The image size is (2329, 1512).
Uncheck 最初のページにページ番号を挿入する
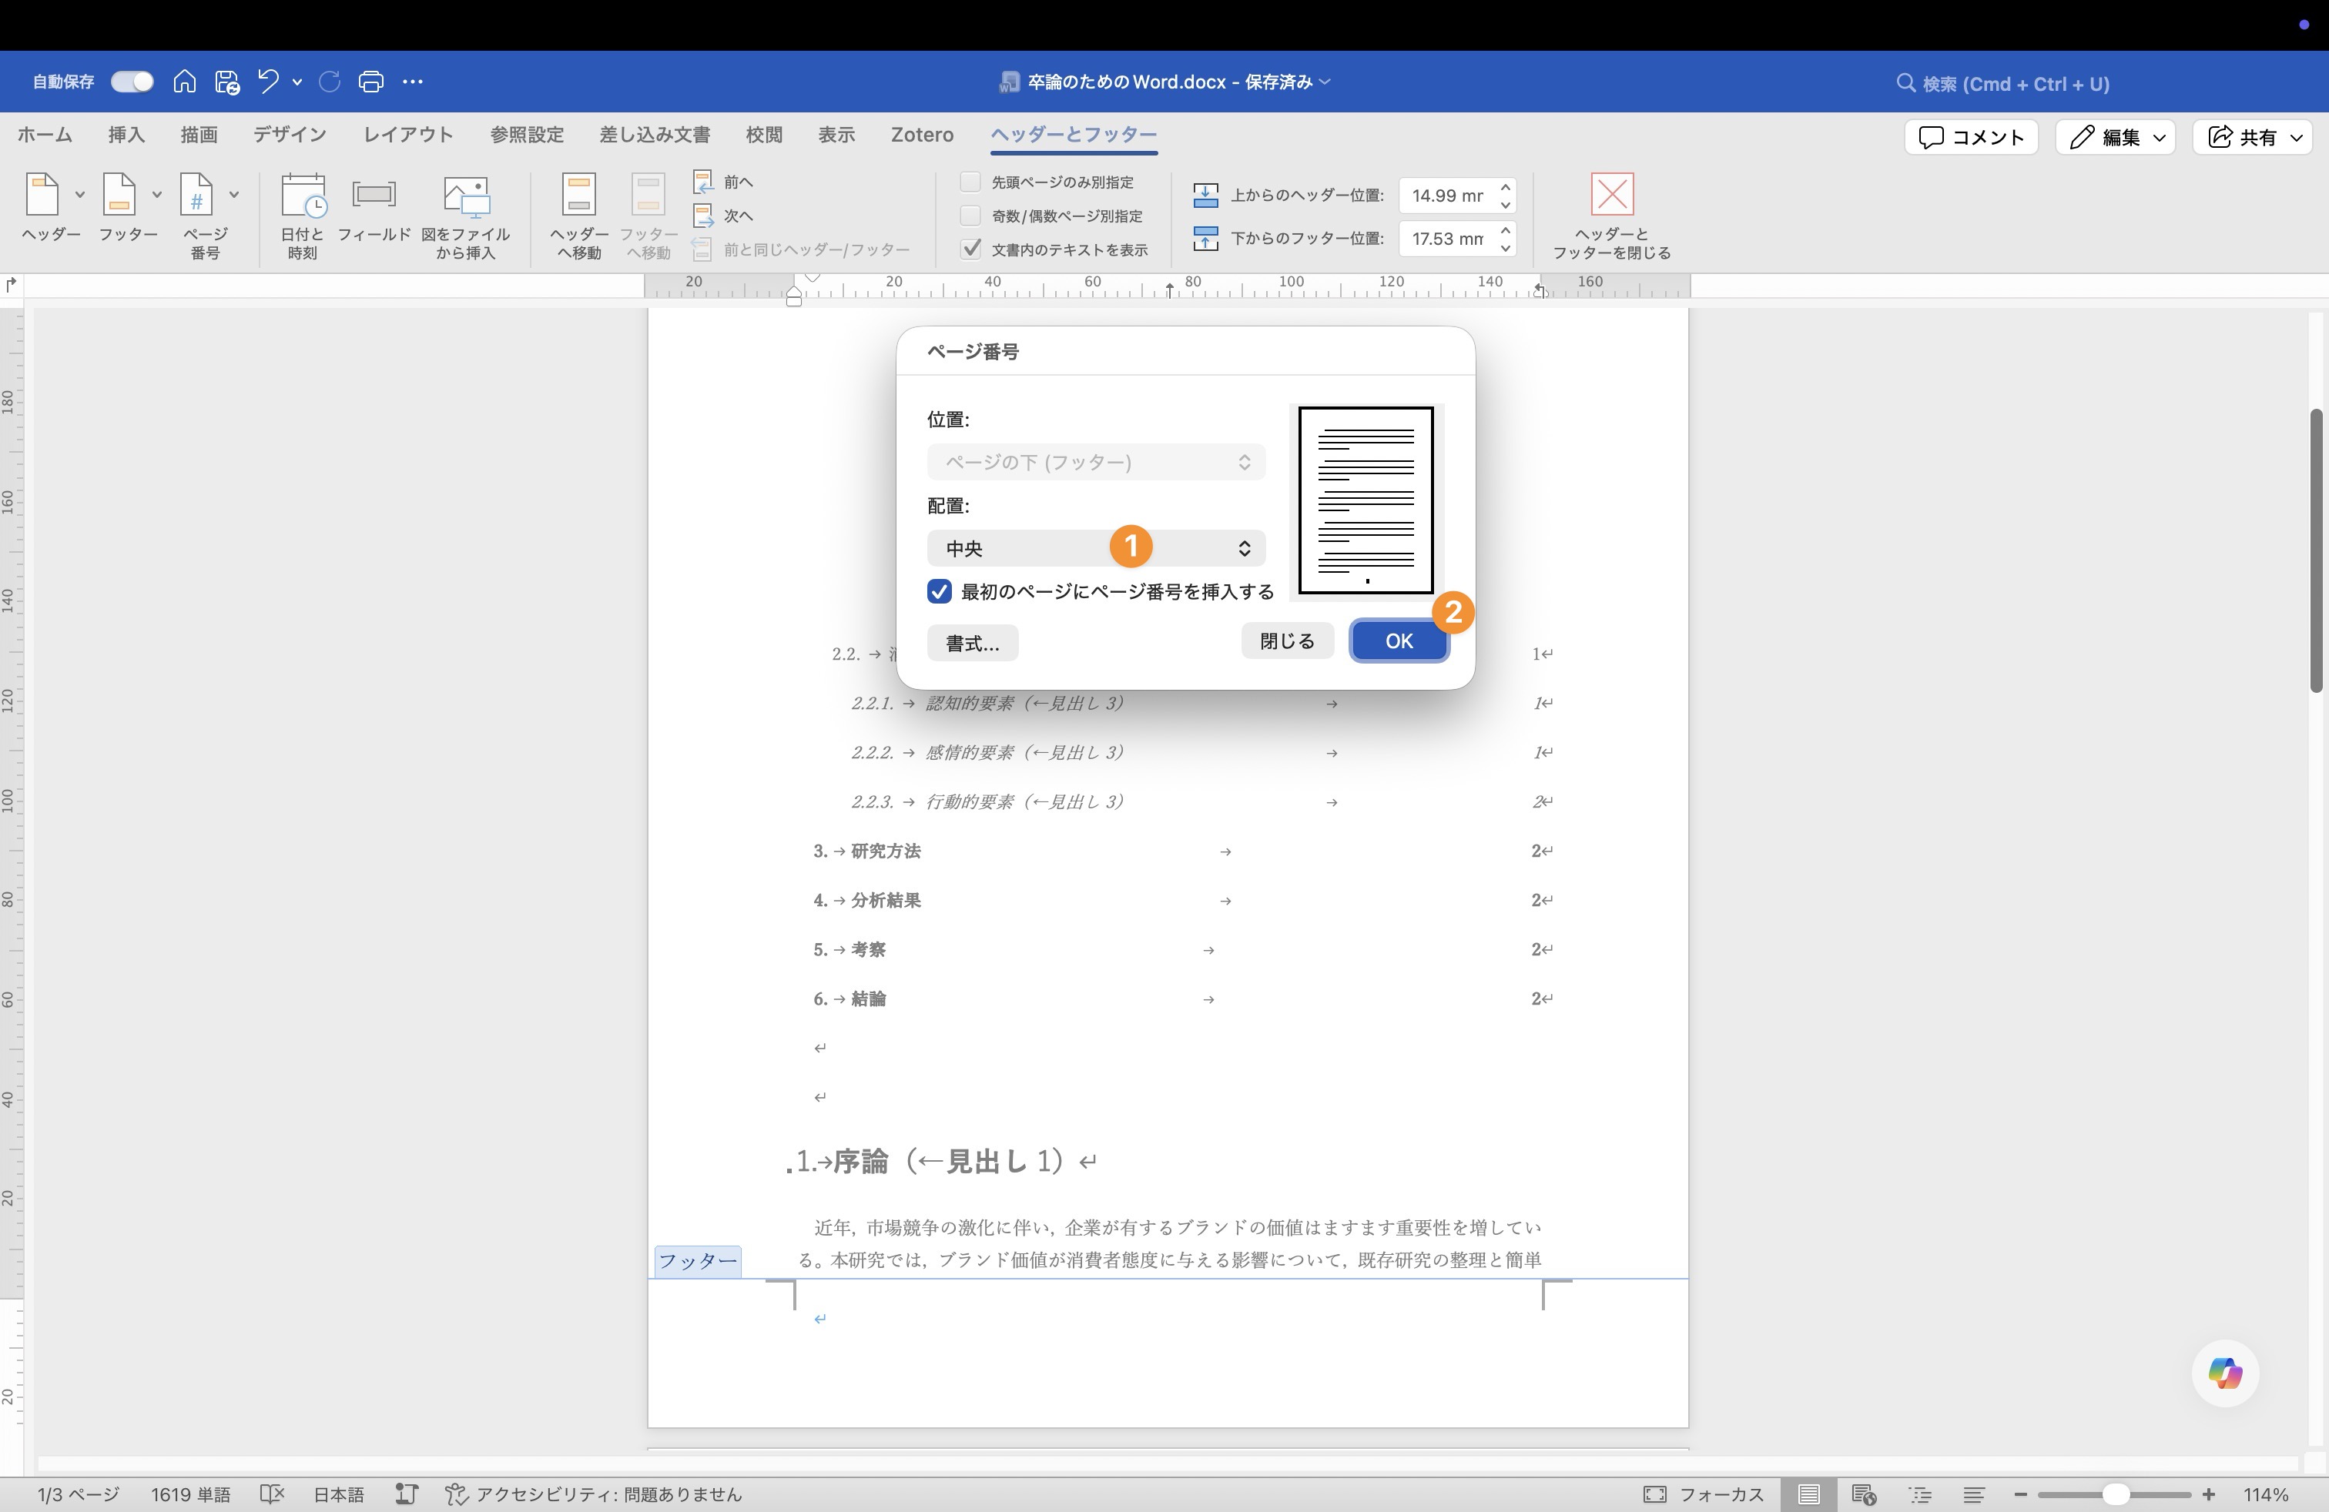coord(940,592)
